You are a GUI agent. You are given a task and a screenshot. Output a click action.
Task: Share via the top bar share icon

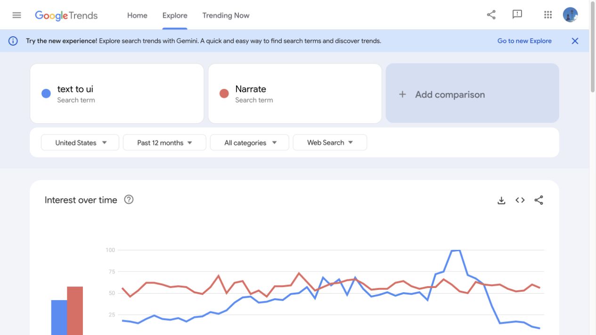[x=491, y=15]
